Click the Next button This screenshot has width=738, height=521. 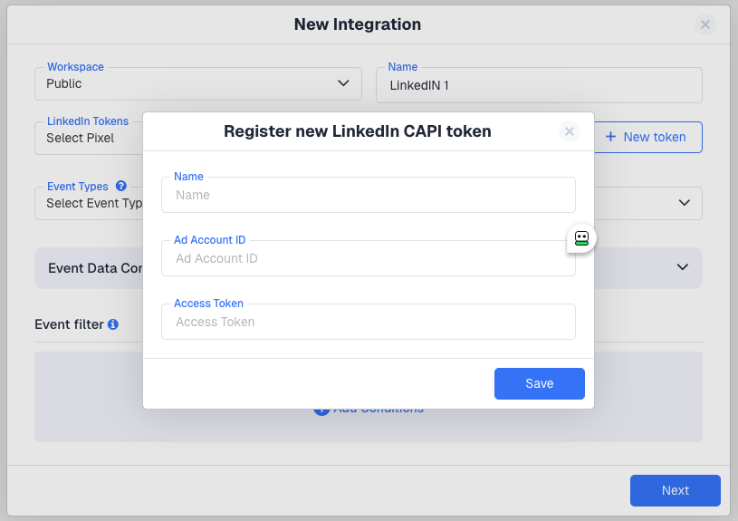(x=675, y=490)
